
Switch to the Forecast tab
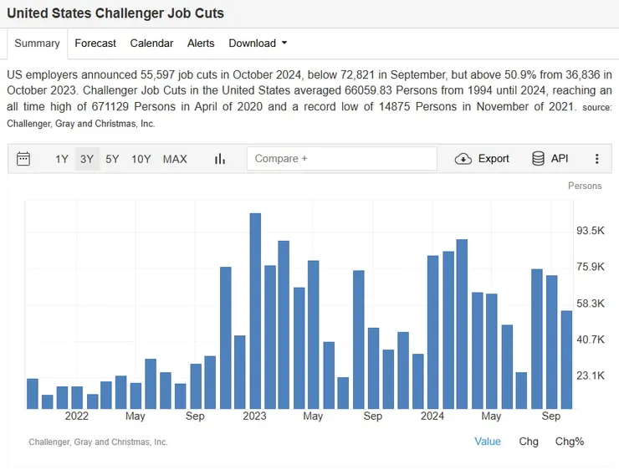(x=94, y=43)
